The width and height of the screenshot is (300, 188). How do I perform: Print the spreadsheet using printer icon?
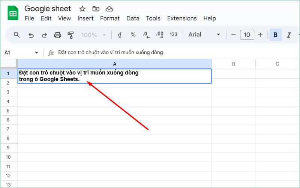[57, 35]
